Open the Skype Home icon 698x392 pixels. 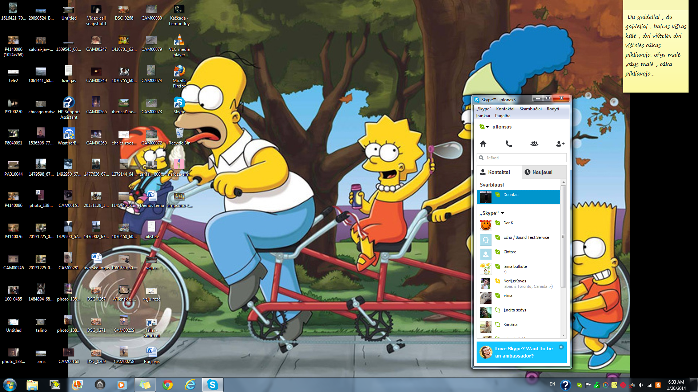point(483,144)
